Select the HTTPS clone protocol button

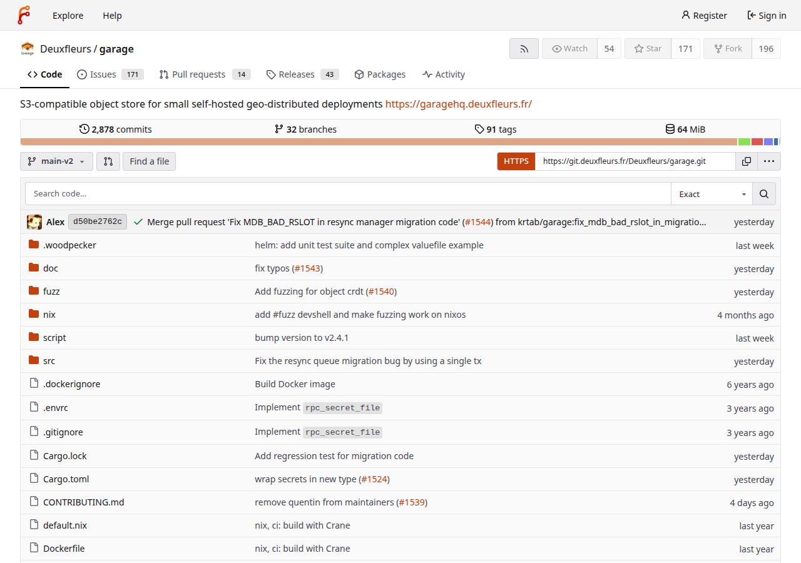(x=516, y=161)
